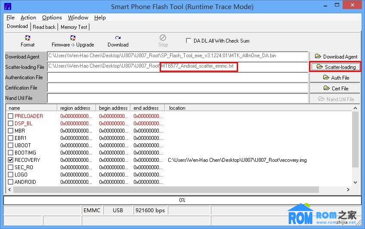Choose a Cert File
Image resolution: width=365 pixels, height=229 pixels.
[x=336, y=88]
